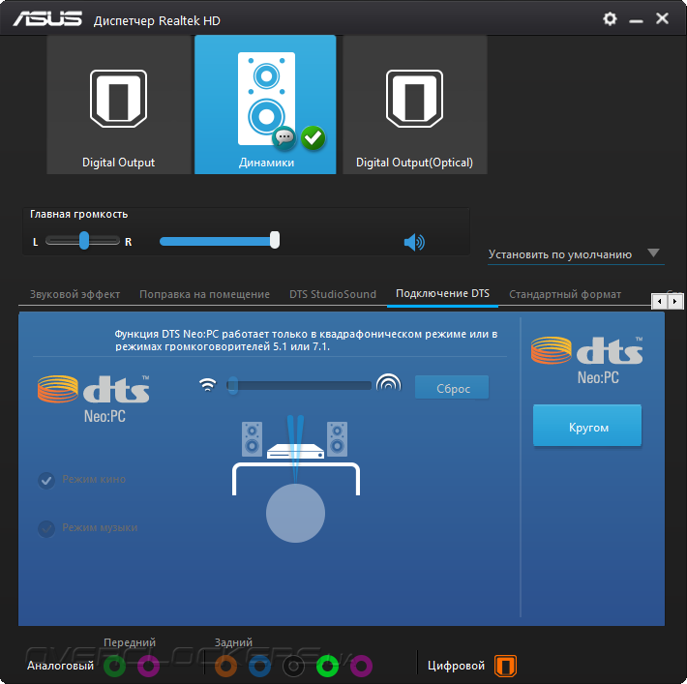Click the rear bright green analog jack
687x684 pixels.
pyautogui.click(x=327, y=666)
